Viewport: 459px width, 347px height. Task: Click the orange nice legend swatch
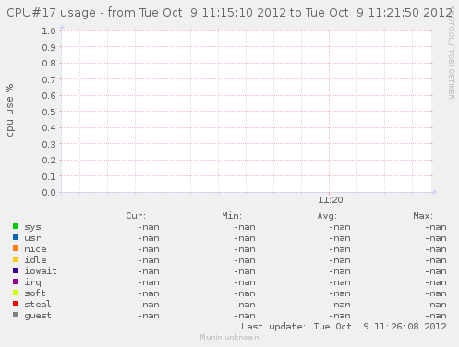click(x=16, y=248)
